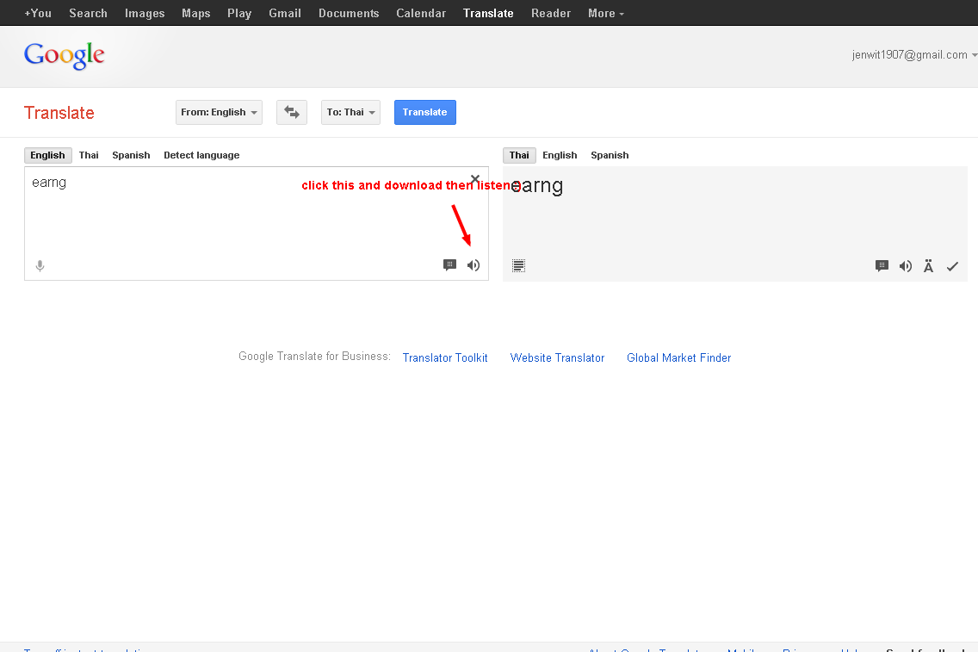Show example usage in source box
Screen dimensions: 978x652
tap(449, 265)
